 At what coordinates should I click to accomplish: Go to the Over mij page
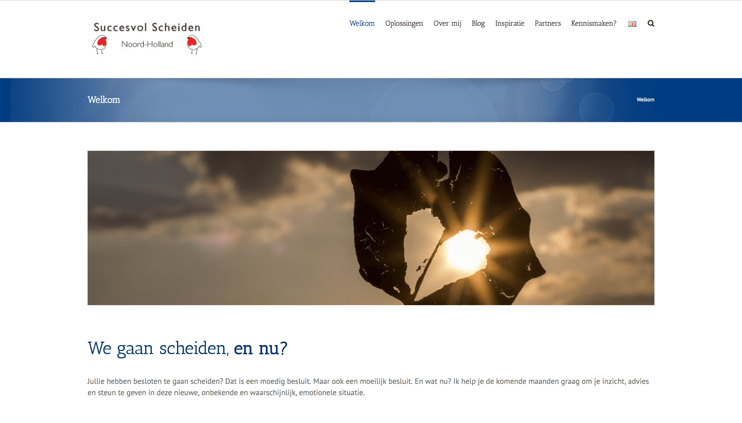tap(447, 23)
